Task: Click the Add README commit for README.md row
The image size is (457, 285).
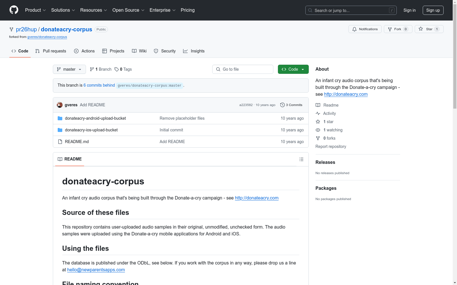Action: click(172, 142)
